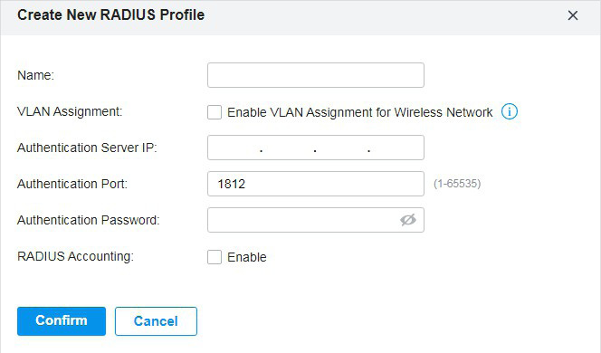
Task: Close the Create New RADIUS Profile dialog
Action: tap(573, 15)
